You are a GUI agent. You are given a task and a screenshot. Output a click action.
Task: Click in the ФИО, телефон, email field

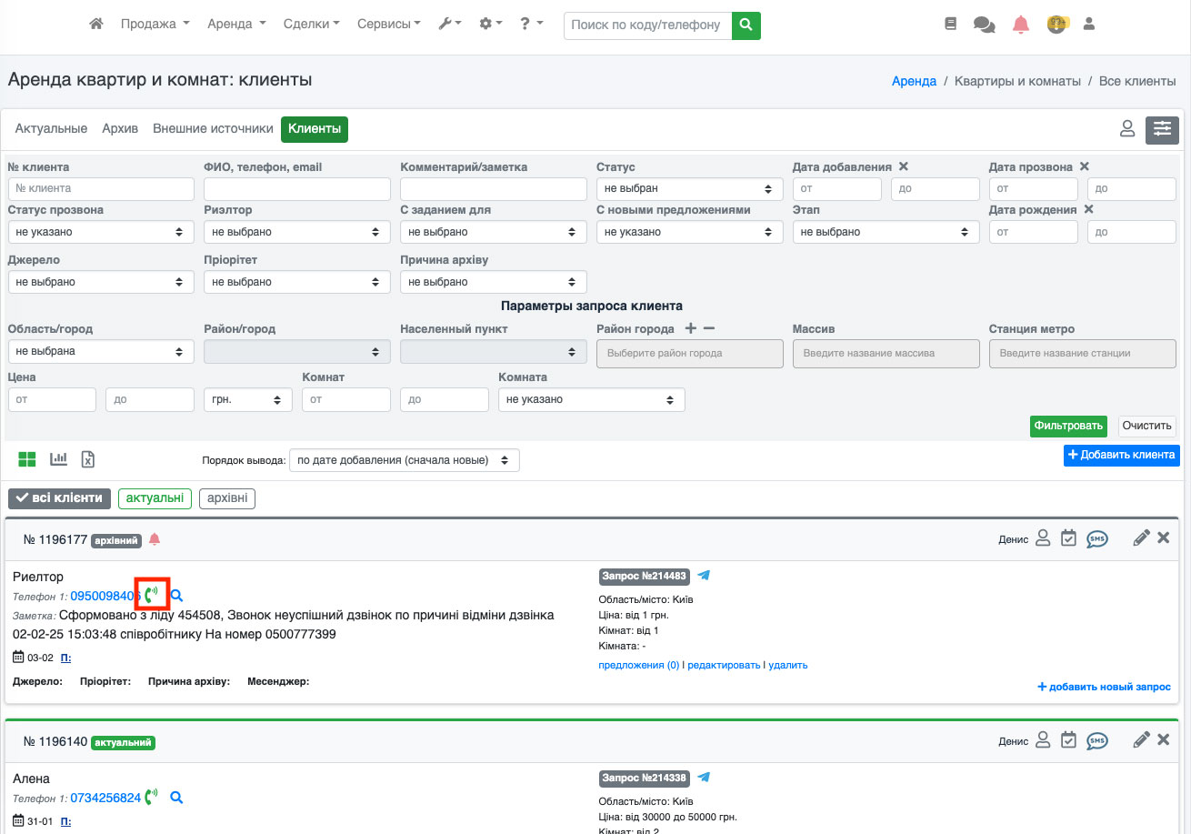pos(296,188)
